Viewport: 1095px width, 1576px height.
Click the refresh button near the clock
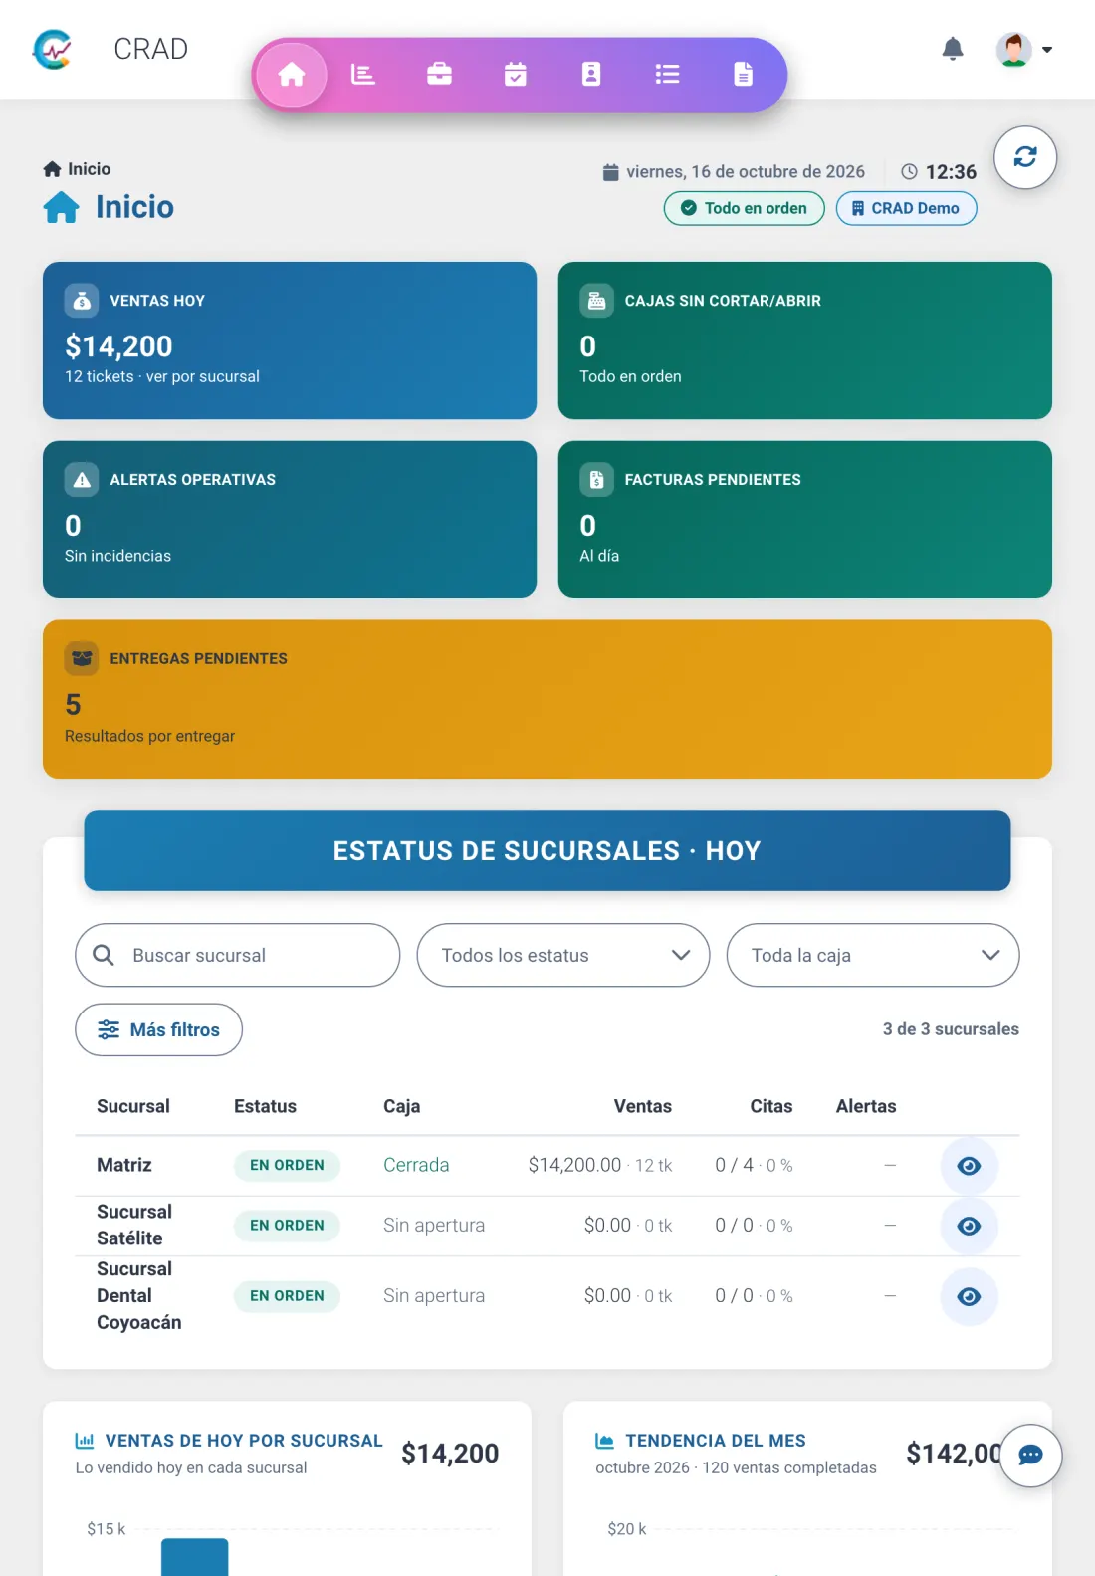pyautogui.click(x=1025, y=157)
